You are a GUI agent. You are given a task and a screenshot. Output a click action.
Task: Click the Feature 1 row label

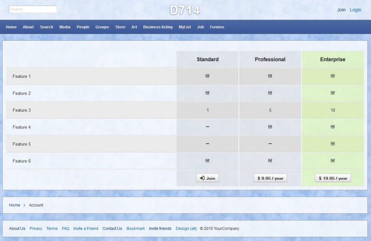[x=21, y=76]
